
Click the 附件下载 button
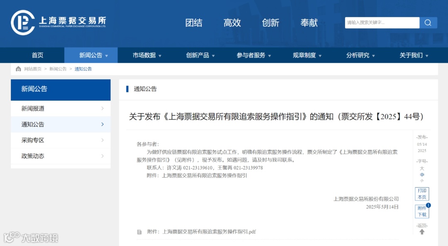pos(422,212)
